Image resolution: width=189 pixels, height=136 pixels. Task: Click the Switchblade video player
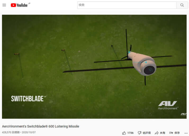pyautogui.click(x=94, y=67)
